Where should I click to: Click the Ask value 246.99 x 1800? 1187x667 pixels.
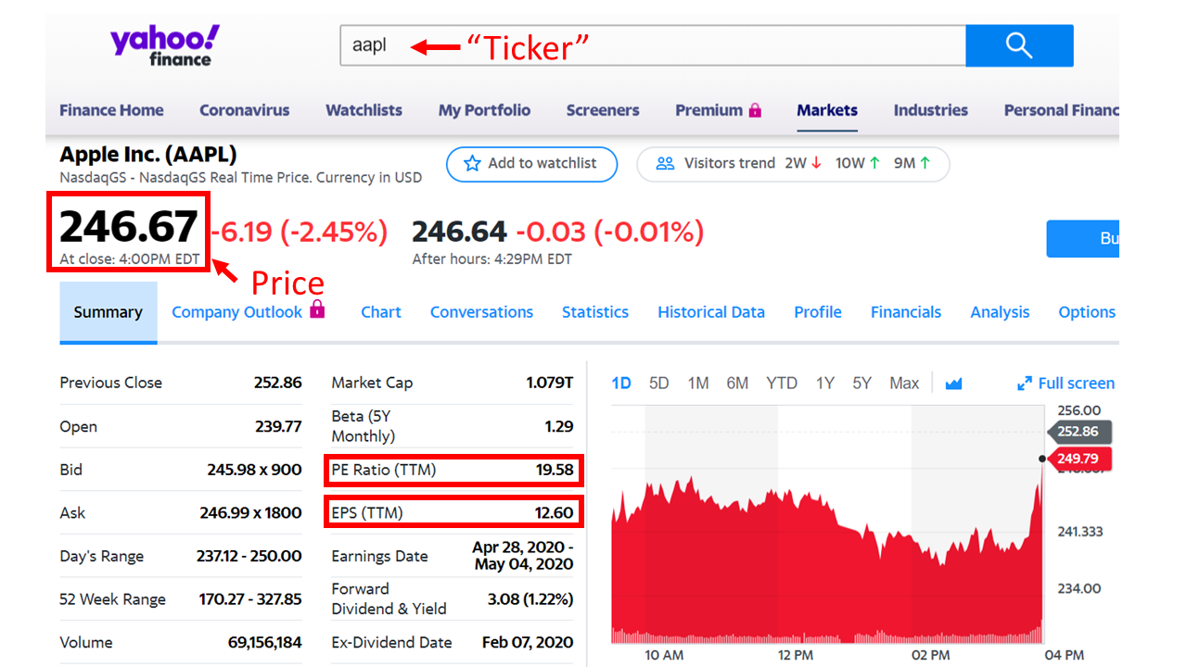point(250,513)
